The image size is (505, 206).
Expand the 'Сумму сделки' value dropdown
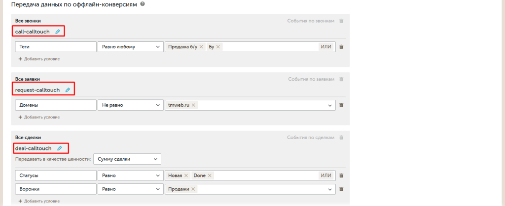(x=127, y=159)
